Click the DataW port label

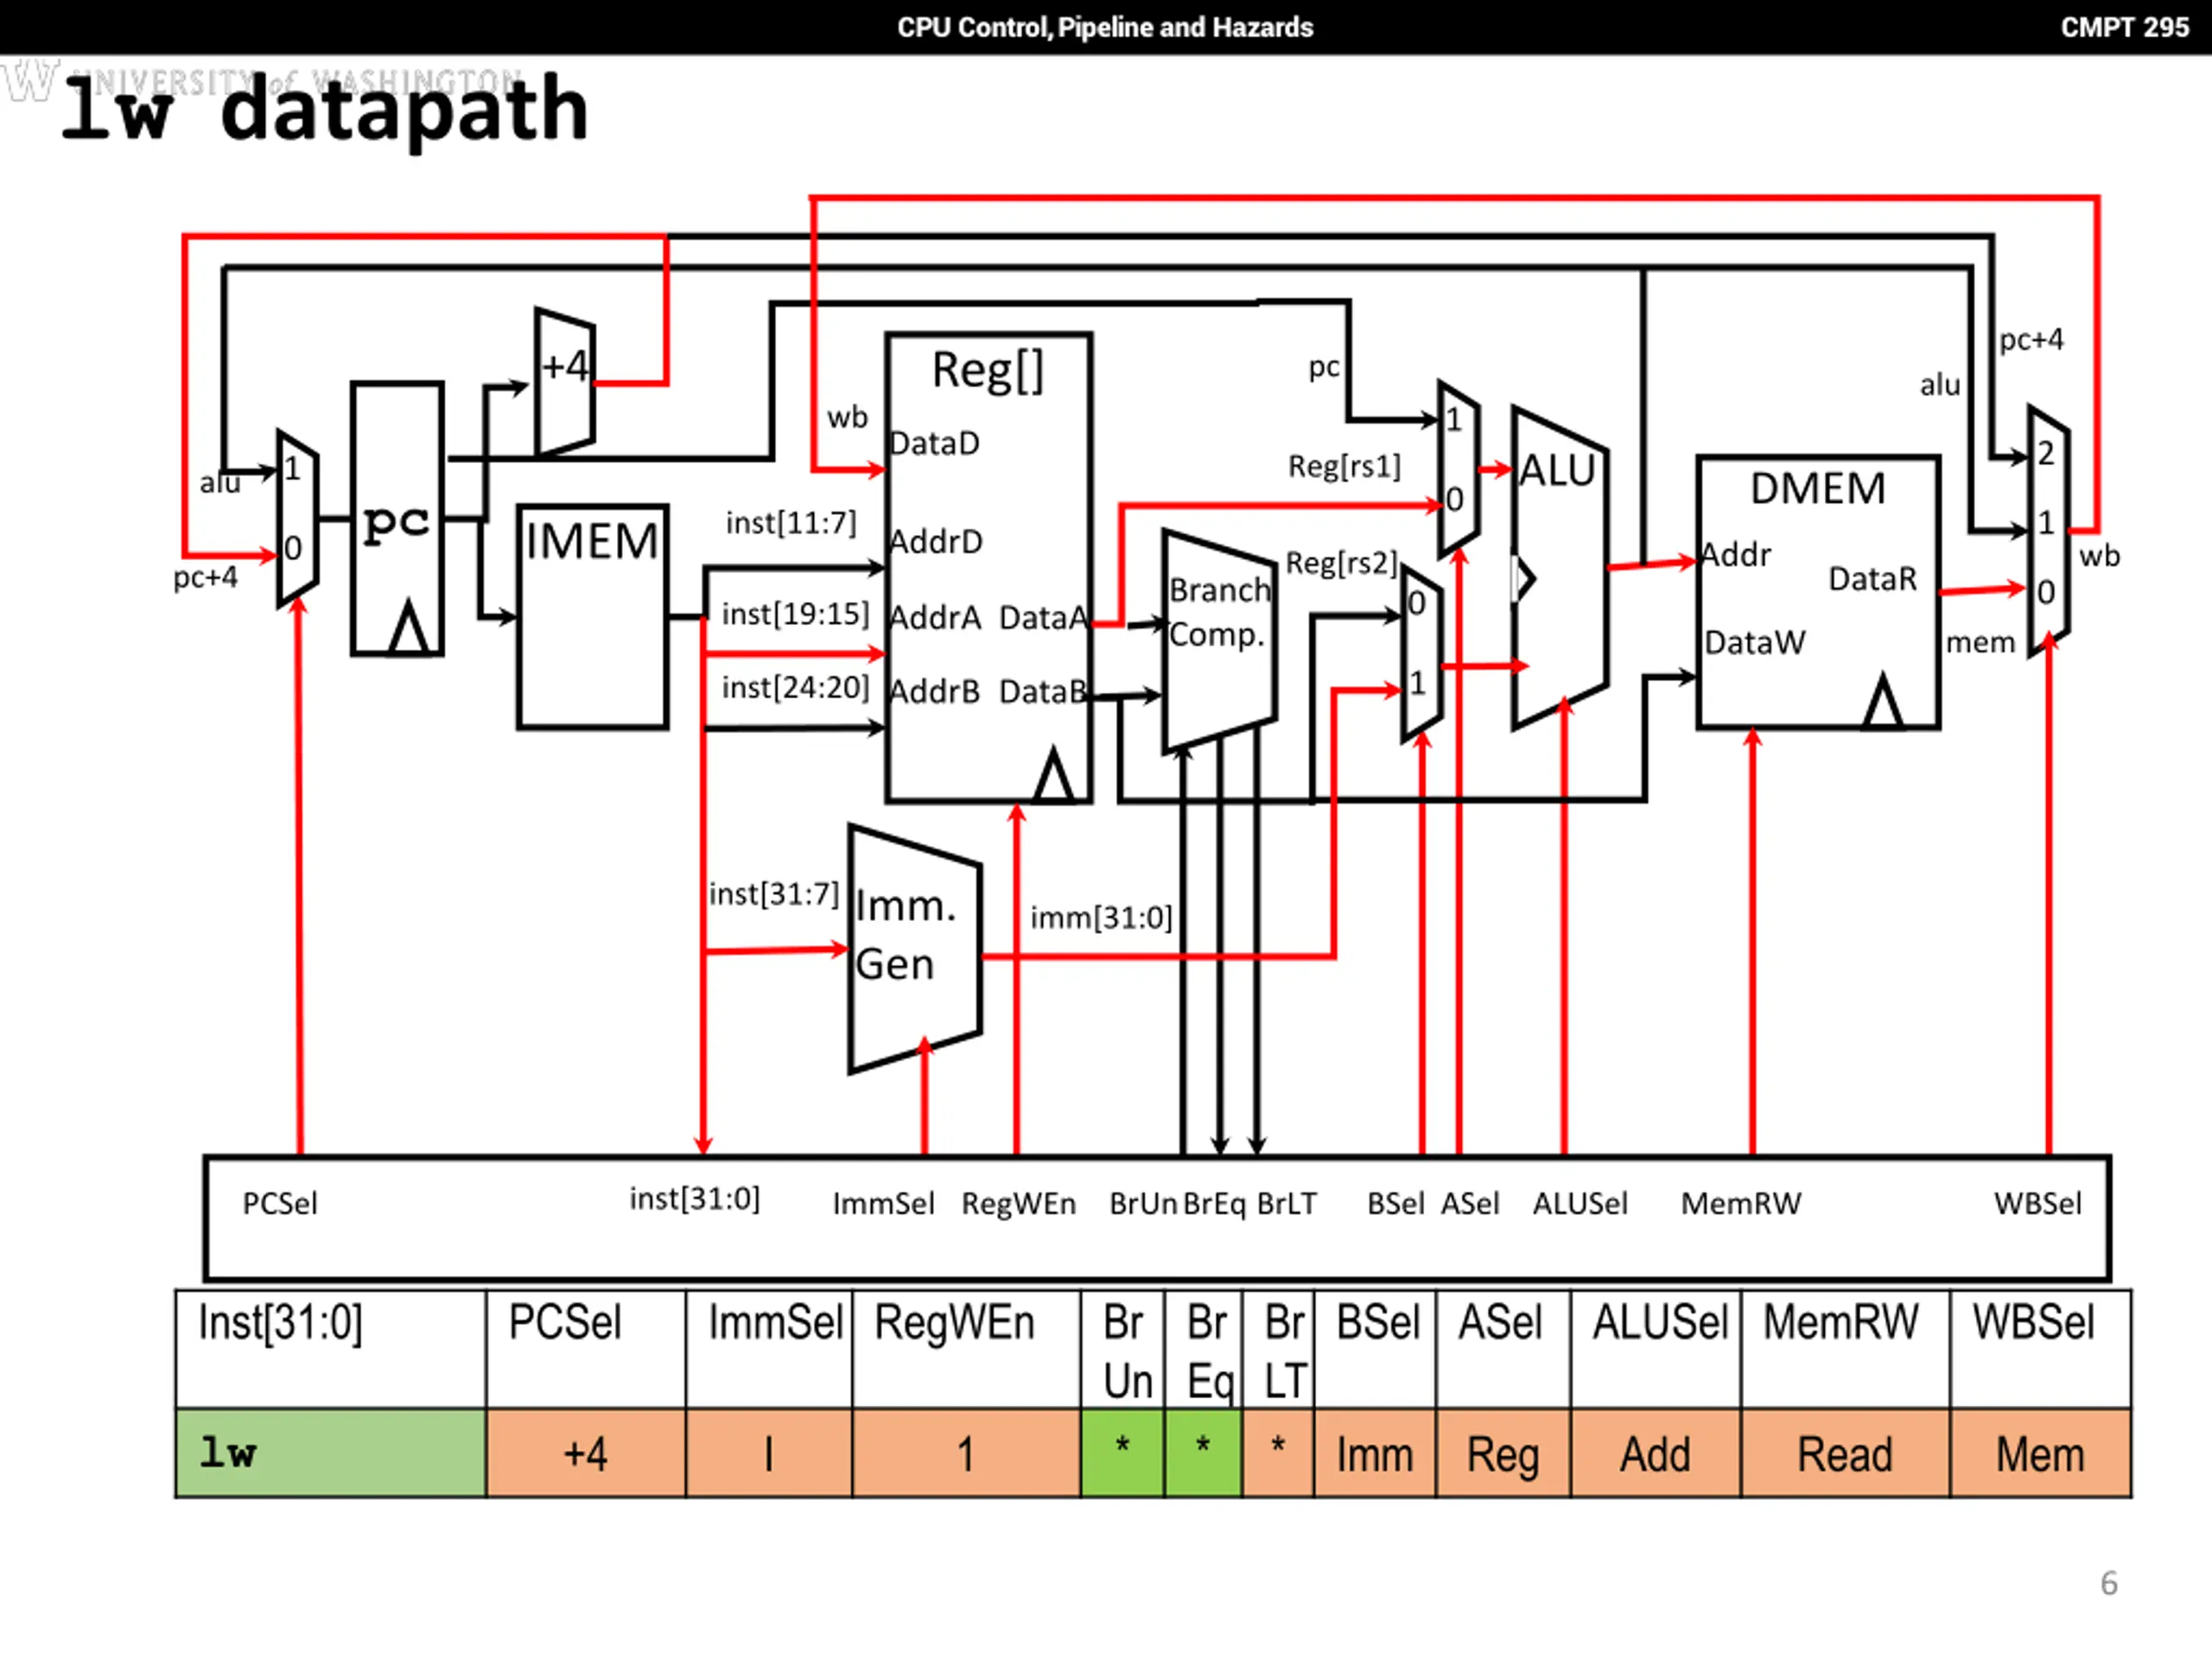pos(1755,642)
